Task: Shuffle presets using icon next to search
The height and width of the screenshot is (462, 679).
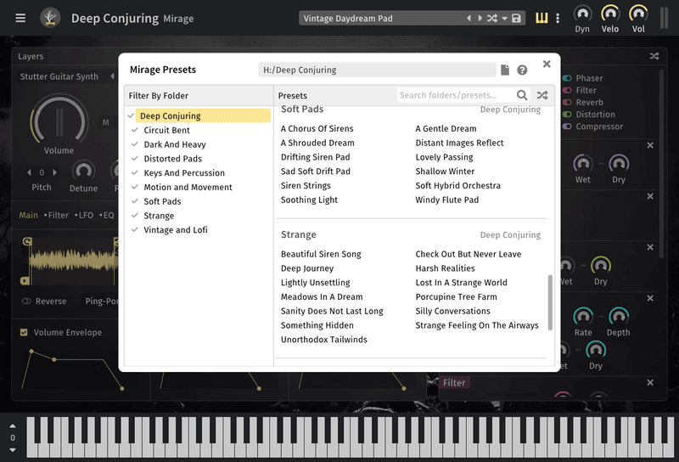Action: click(542, 95)
